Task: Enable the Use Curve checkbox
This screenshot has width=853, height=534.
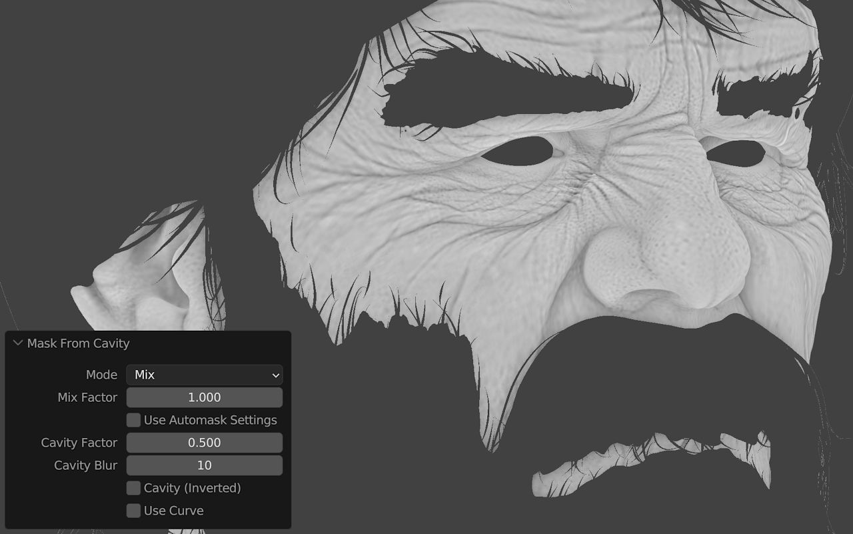Action: [134, 511]
